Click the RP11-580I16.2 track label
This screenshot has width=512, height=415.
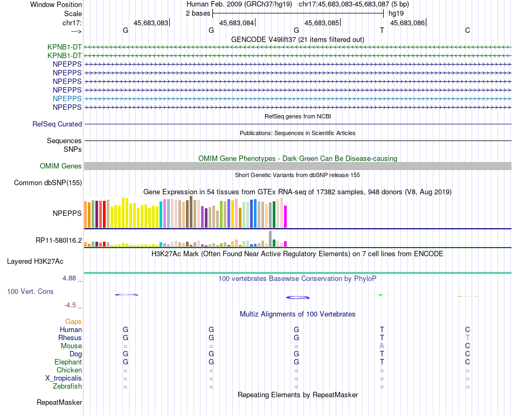58,241
